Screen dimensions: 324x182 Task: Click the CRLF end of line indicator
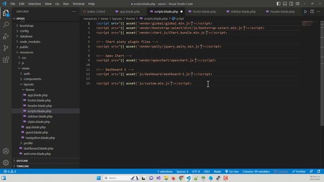click(207, 171)
